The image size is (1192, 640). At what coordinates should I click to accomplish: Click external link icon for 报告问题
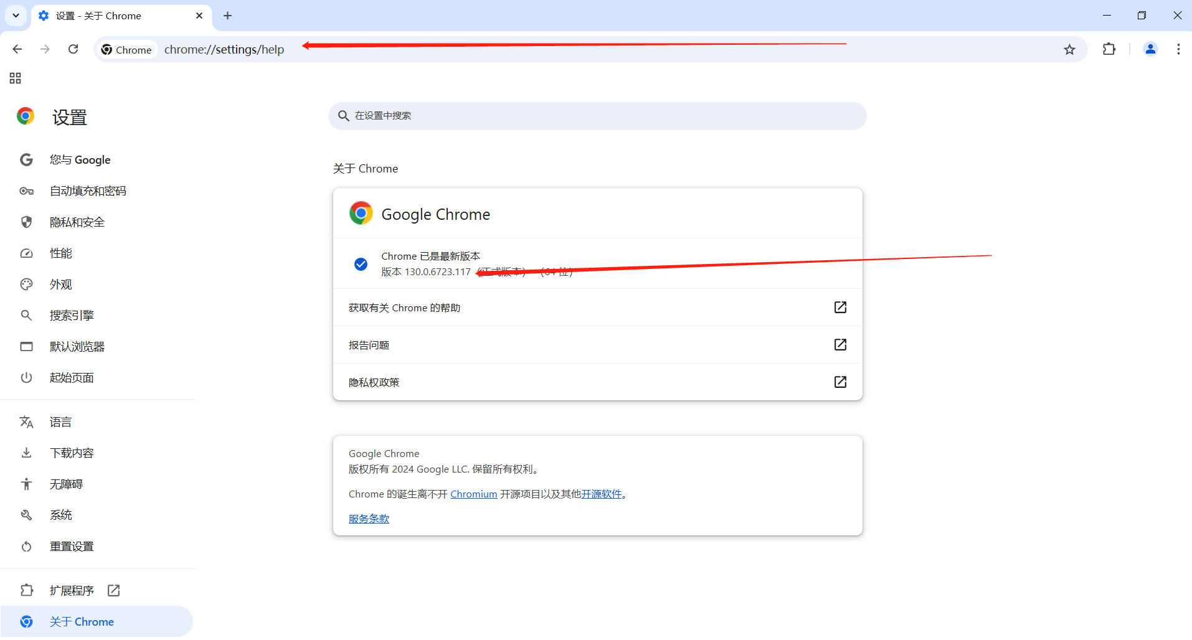point(840,345)
